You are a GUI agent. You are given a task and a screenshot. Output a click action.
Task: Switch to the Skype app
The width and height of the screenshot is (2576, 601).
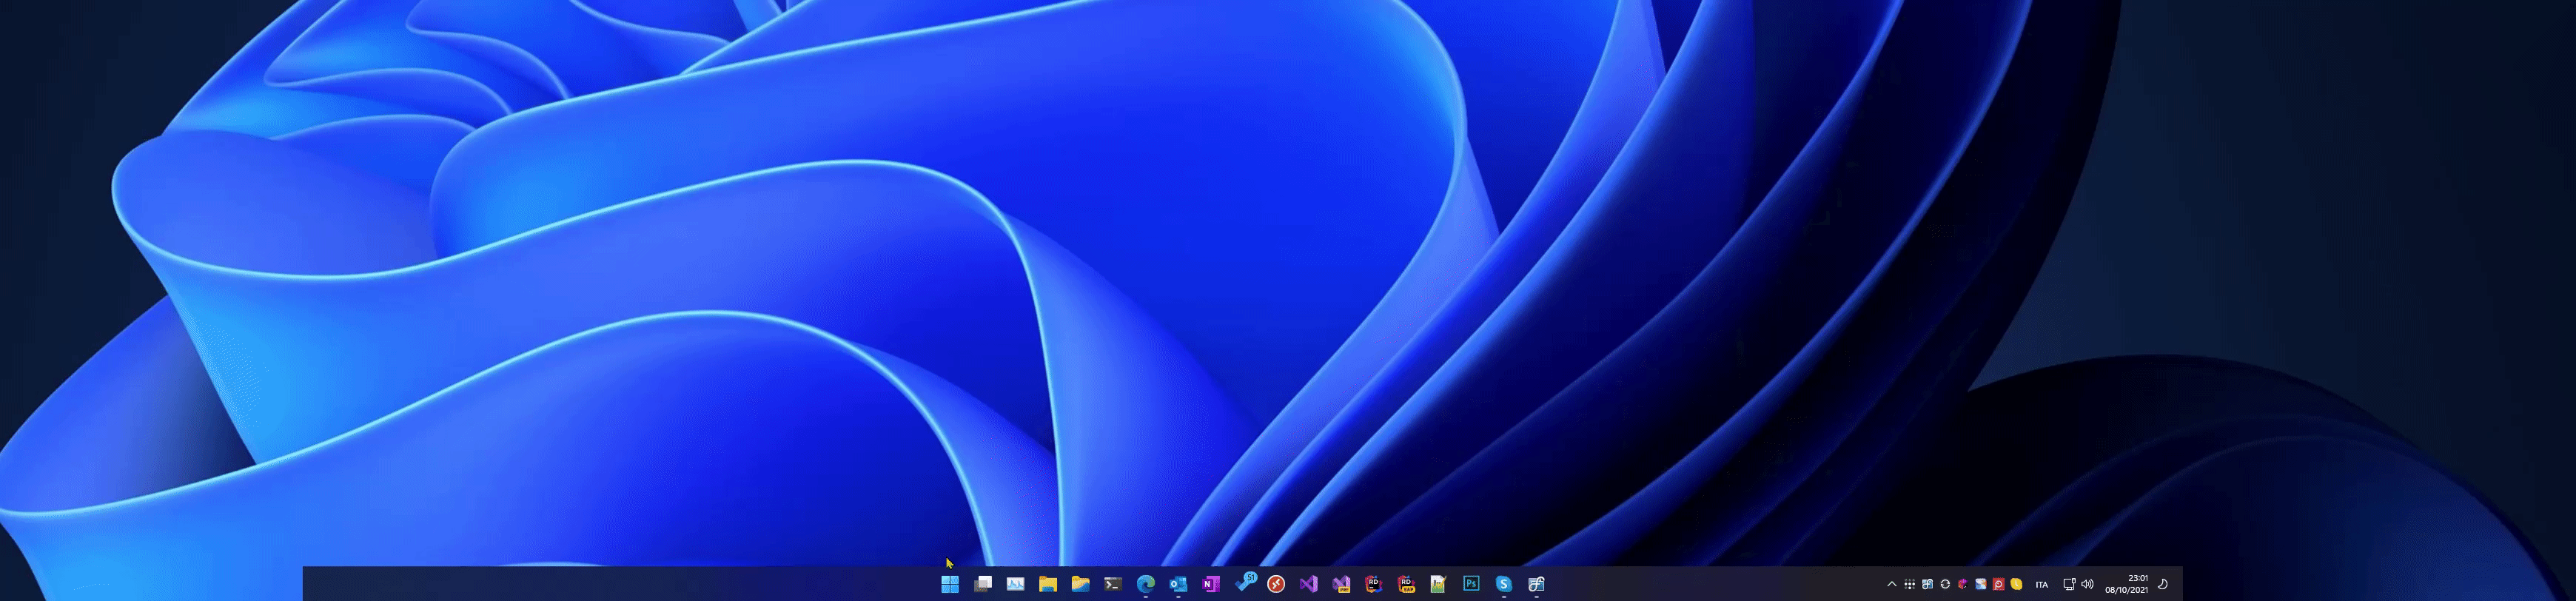click(1503, 584)
